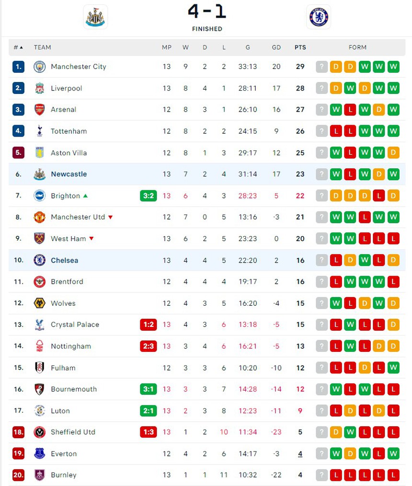412x486 pixels.
Task: Click Manchester City club logo
Action: click(39, 67)
